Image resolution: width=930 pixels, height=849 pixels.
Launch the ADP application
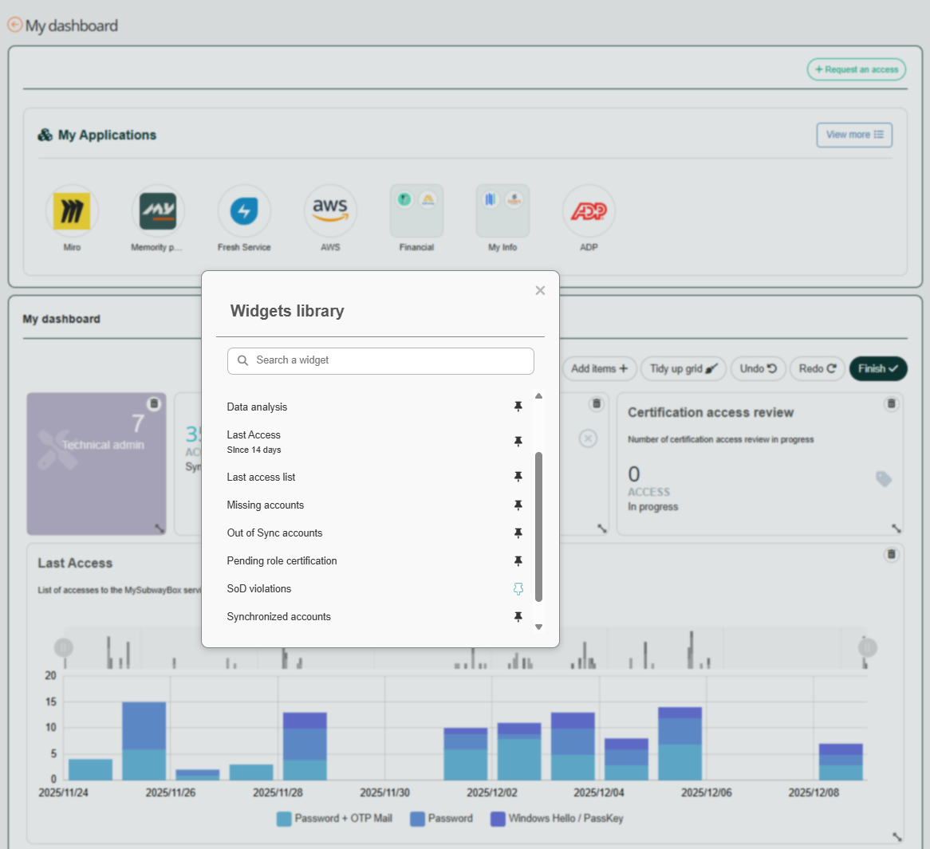click(x=589, y=211)
